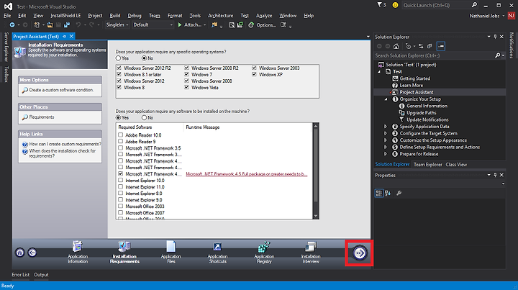Check the Microsoft Office 2007 checkbox
Viewport: 518px width, 290px height.
pyautogui.click(x=121, y=213)
